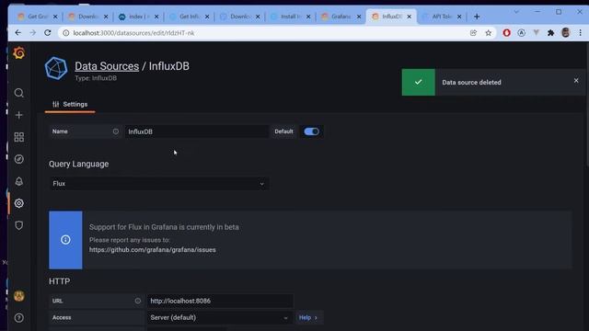The image size is (589, 331).
Task: Open a new browser tab
Action: (477, 17)
